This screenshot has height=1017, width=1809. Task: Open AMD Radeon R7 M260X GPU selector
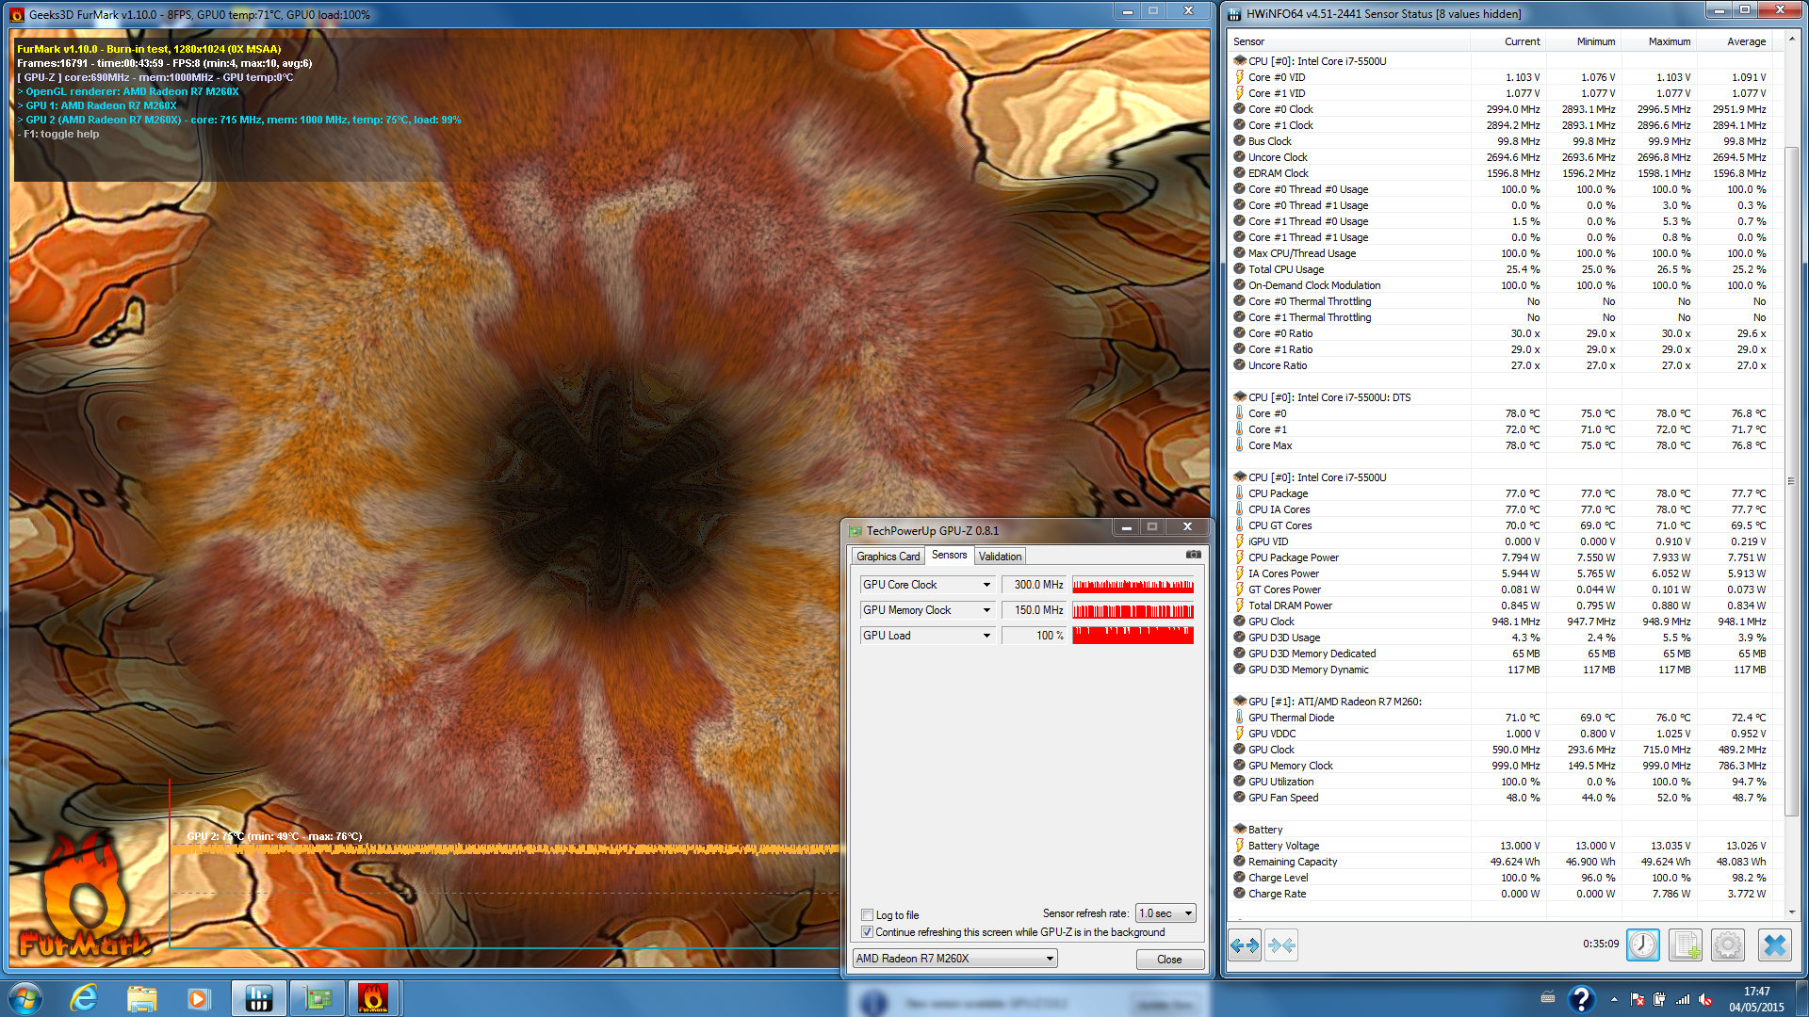click(x=953, y=959)
